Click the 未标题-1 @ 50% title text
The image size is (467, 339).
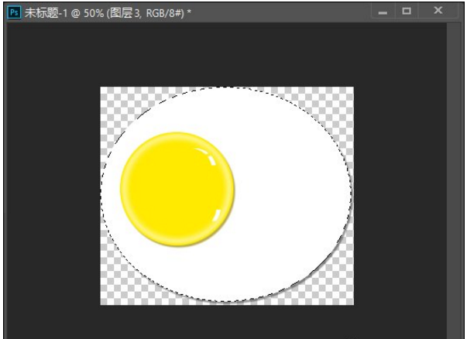click(x=108, y=13)
